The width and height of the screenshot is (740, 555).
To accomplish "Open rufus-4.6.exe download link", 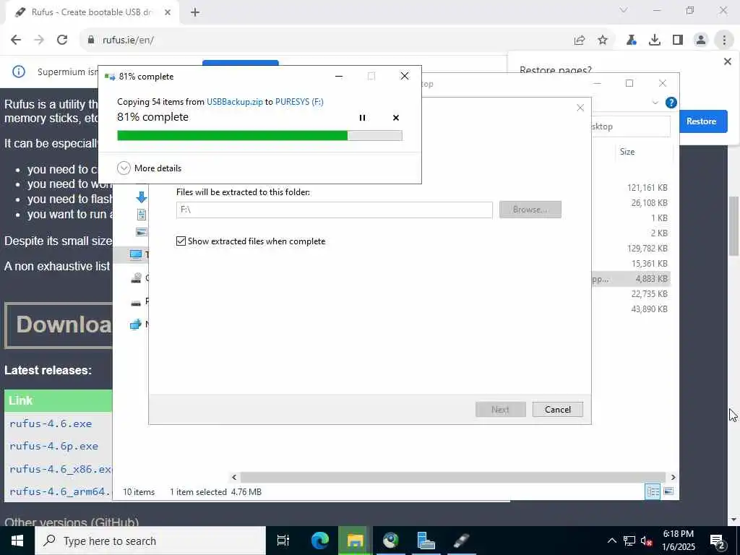I will [51, 423].
